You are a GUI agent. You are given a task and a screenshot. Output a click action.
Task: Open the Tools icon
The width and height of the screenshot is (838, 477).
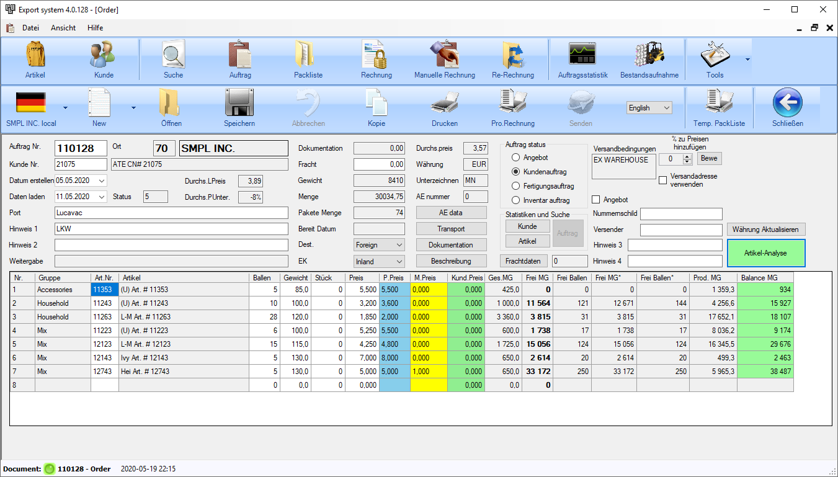[x=715, y=55]
